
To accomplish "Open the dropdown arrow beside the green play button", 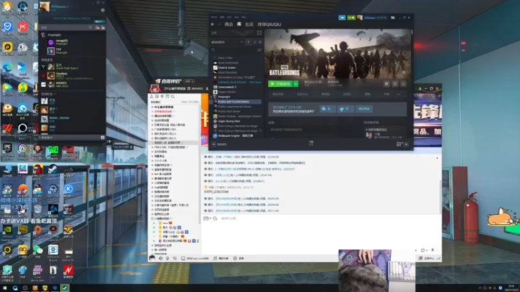I will [296, 84].
